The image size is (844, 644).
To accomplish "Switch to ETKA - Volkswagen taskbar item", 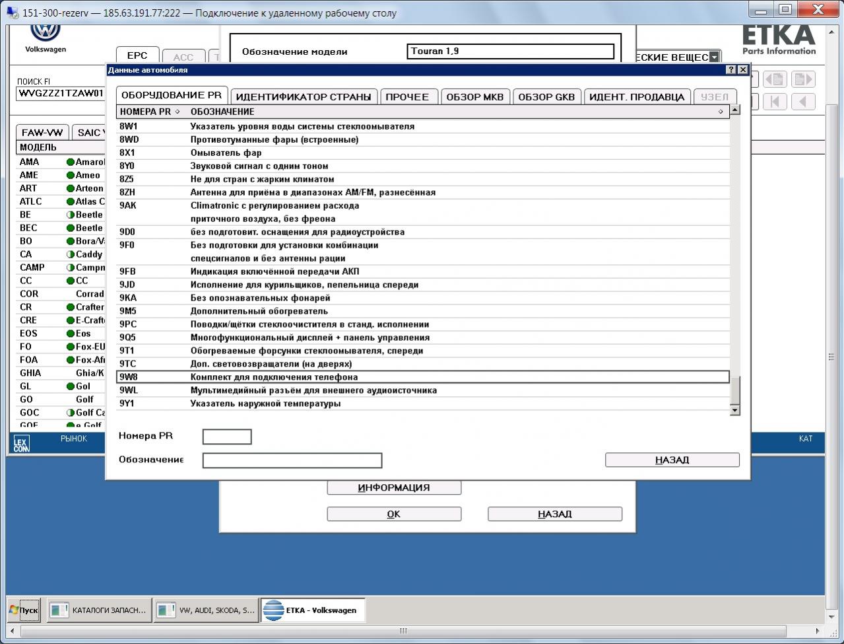I will pyautogui.click(x=313, y=610).
